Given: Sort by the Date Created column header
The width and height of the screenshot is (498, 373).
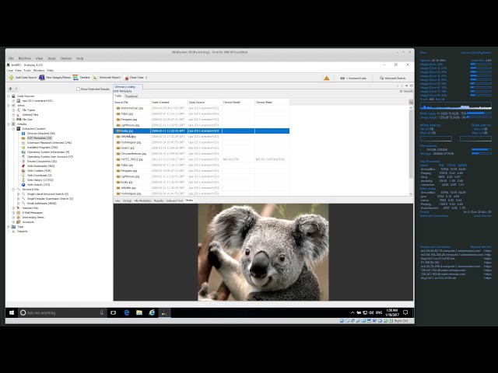Looking at the screenshot, I should coord(169,102).
